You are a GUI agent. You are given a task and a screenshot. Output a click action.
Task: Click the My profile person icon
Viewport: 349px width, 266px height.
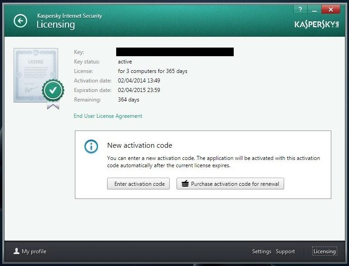click(16, 251)
